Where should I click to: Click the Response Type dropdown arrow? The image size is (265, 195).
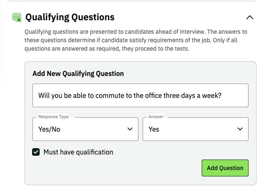click(130, 129)
